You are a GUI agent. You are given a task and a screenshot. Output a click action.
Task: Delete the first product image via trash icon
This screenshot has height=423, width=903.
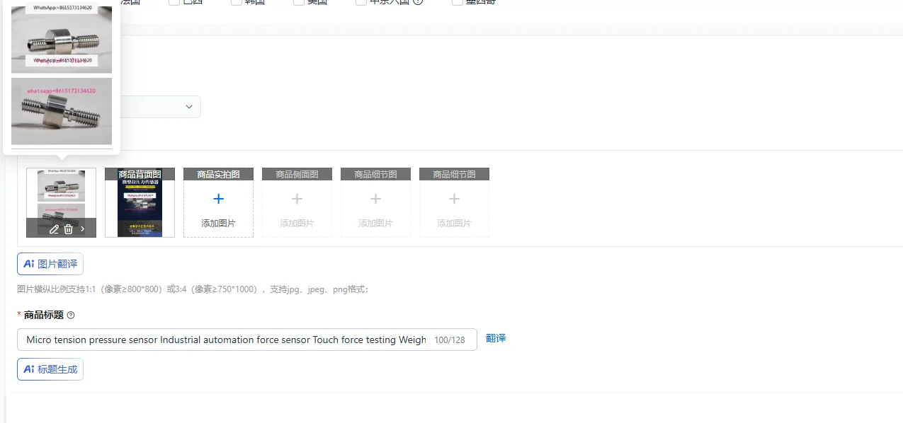68,228
